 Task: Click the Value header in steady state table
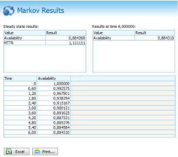coord(24,33)
